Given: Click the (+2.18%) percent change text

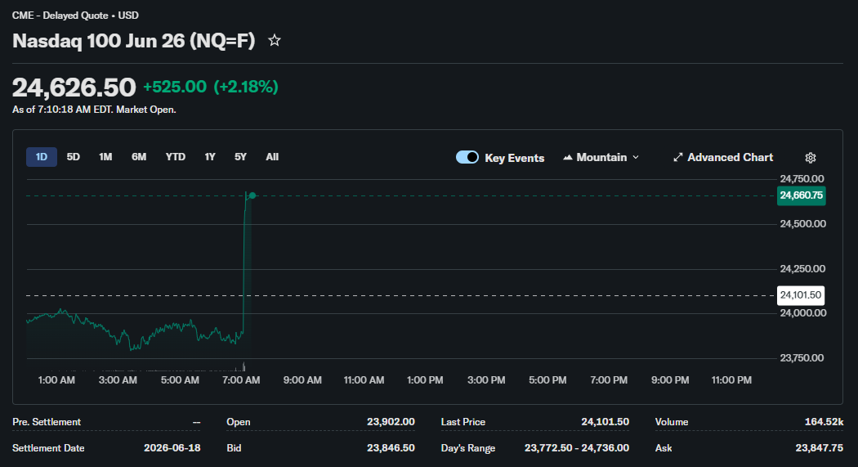Looking at the screenshot, I should pyautogui.click(x=246, y=87).
